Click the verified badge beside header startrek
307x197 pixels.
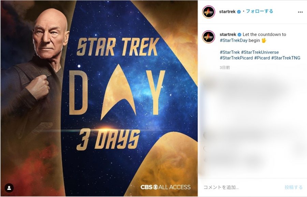239,12
